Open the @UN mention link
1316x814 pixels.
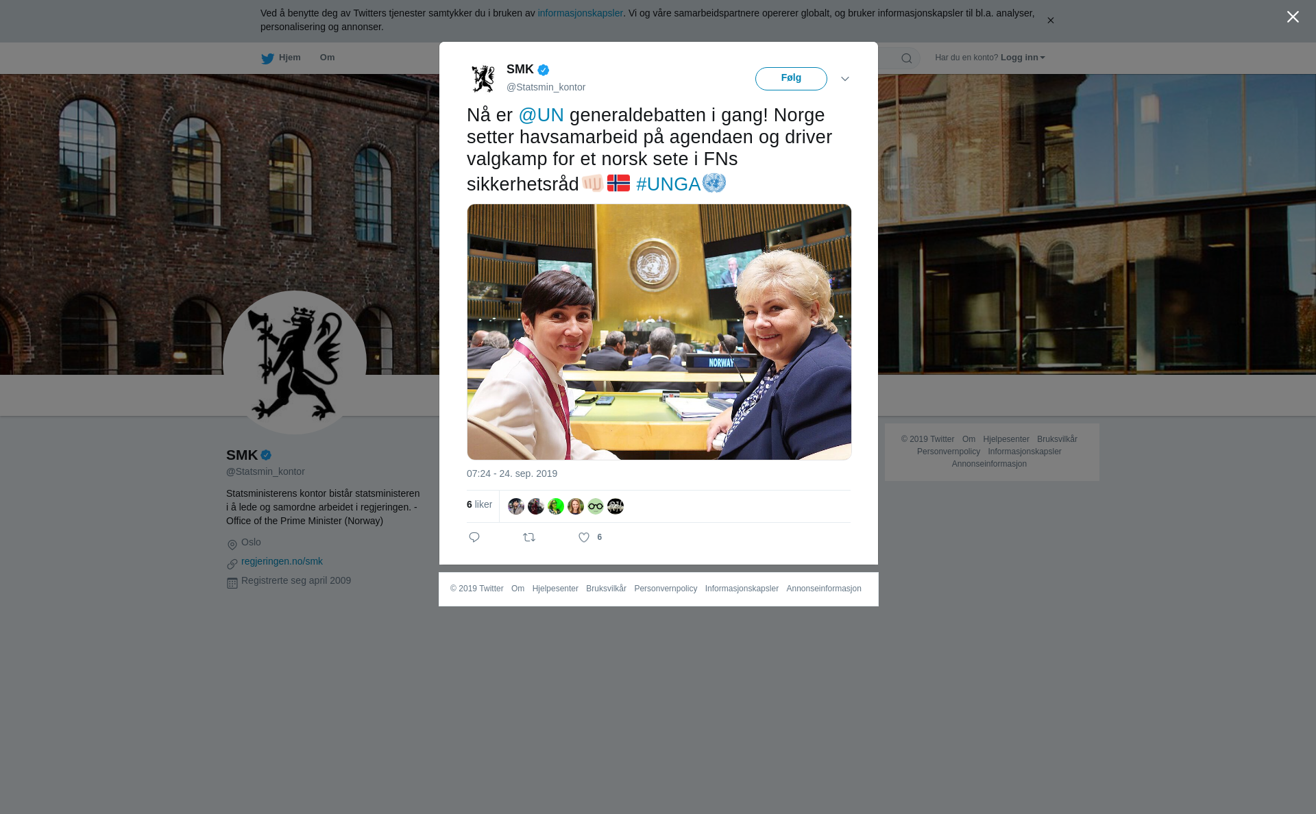(541, 115)
